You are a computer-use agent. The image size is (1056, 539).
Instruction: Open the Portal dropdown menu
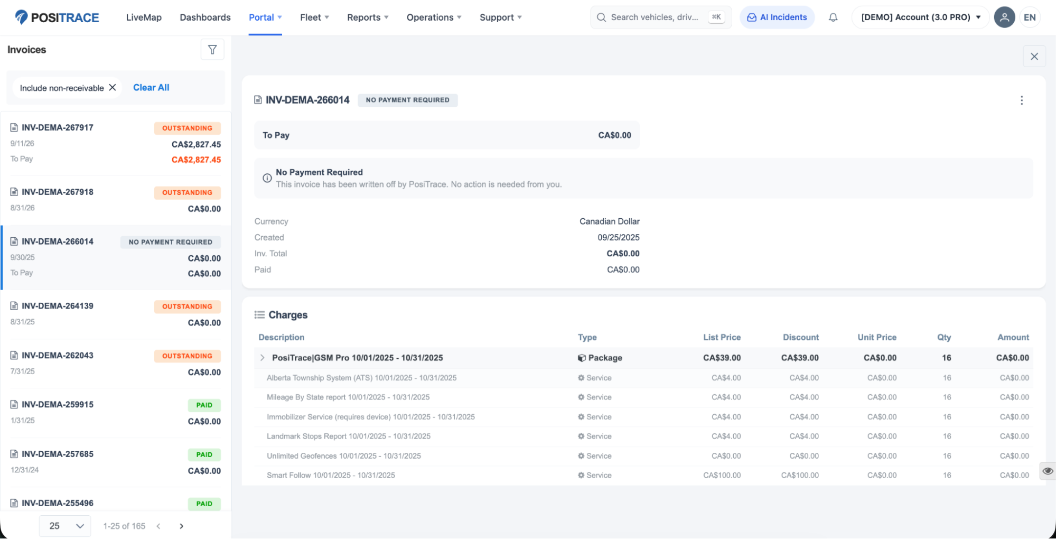click(x=265, y=17)
